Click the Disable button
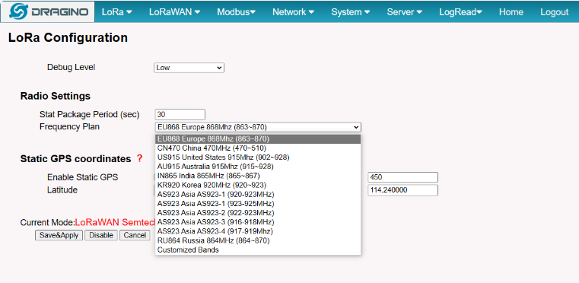This screenshot has width=579, height=283. 101,235
